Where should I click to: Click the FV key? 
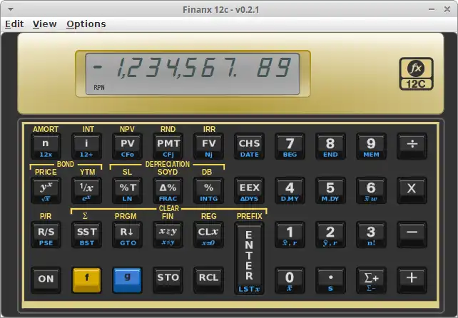pos(208,146)
